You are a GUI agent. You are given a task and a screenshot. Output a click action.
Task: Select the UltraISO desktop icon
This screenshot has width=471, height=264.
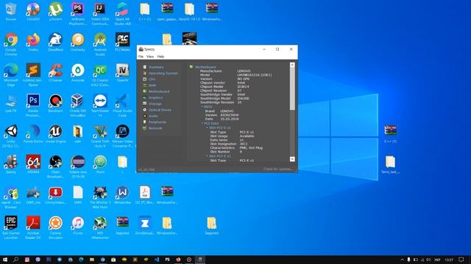point(33,12)
